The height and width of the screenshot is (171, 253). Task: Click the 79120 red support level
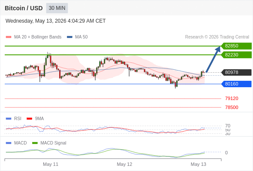coord(232,98)
